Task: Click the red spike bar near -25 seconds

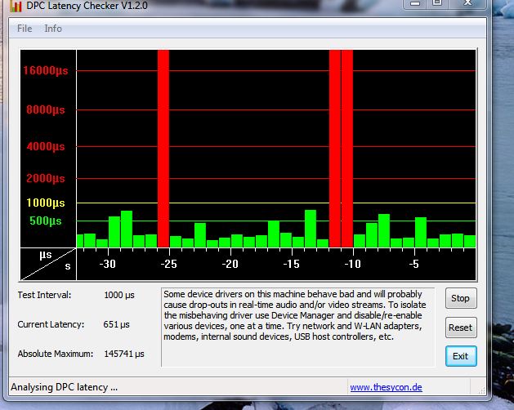Action: pyautogui.click(x=163, y=149)
